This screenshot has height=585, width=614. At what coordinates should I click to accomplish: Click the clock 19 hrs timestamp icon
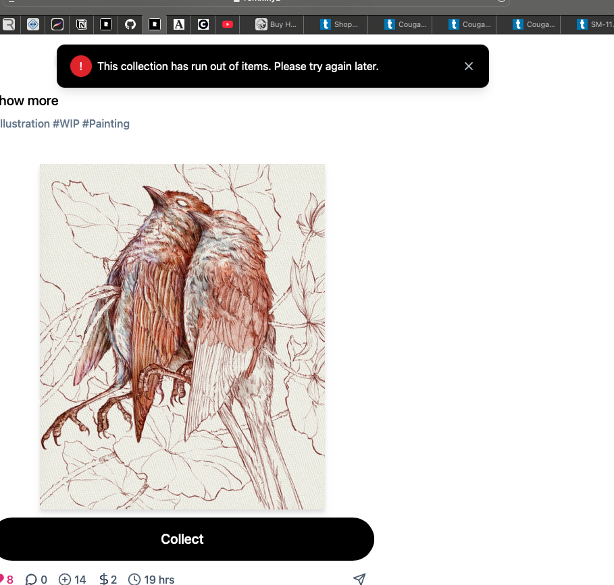pos(134,579)
